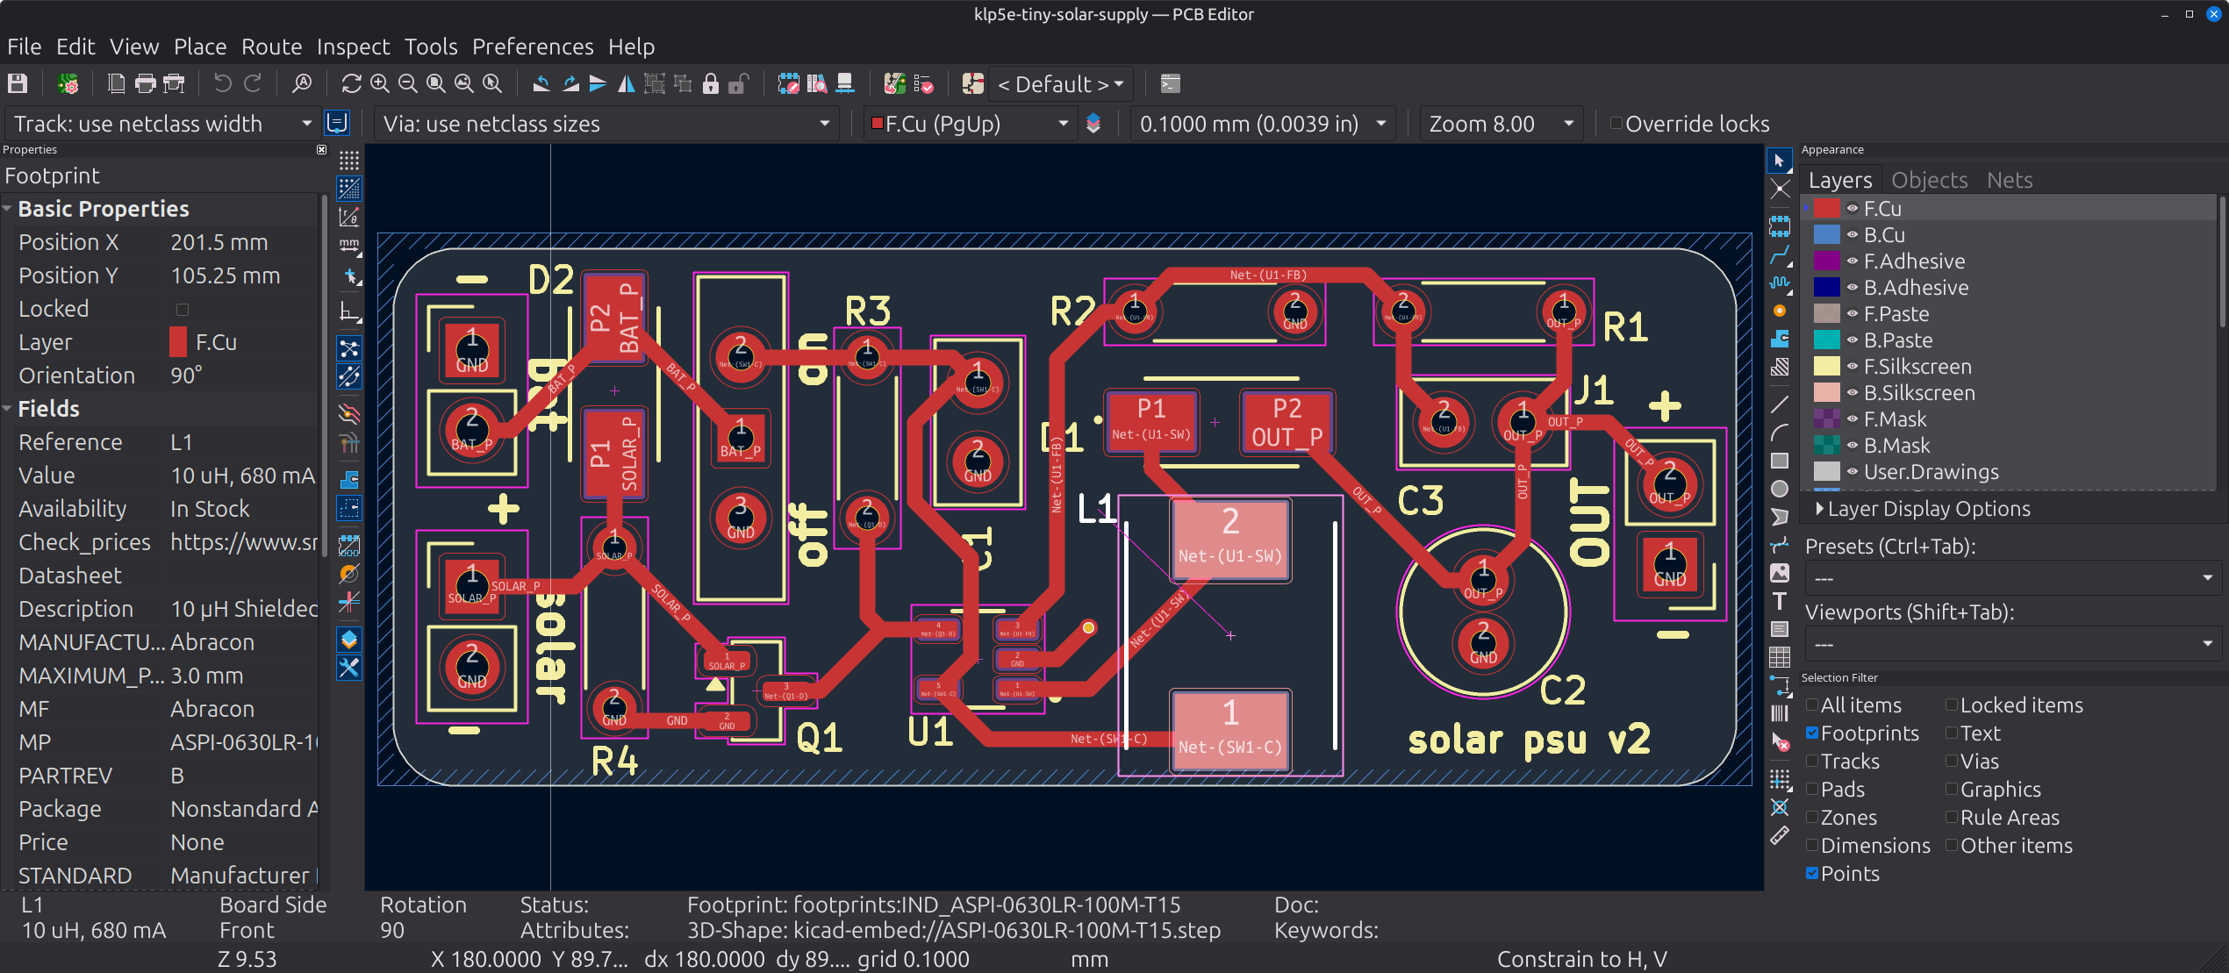Select the Add Image tool
This screenshot has height=973, width=2229.
tap(1779, 573)
